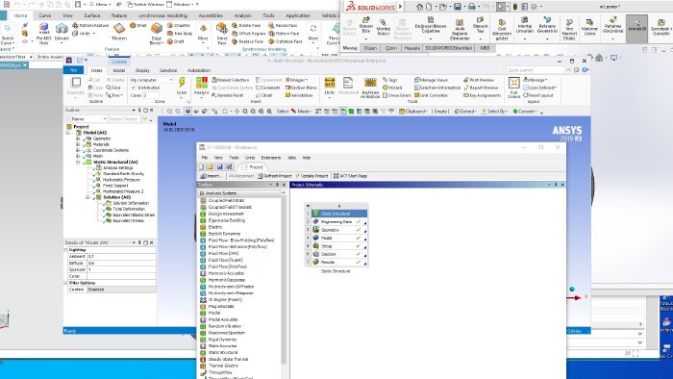
Task: Select Geometry cell in project schematic
Action: (339, 230)
